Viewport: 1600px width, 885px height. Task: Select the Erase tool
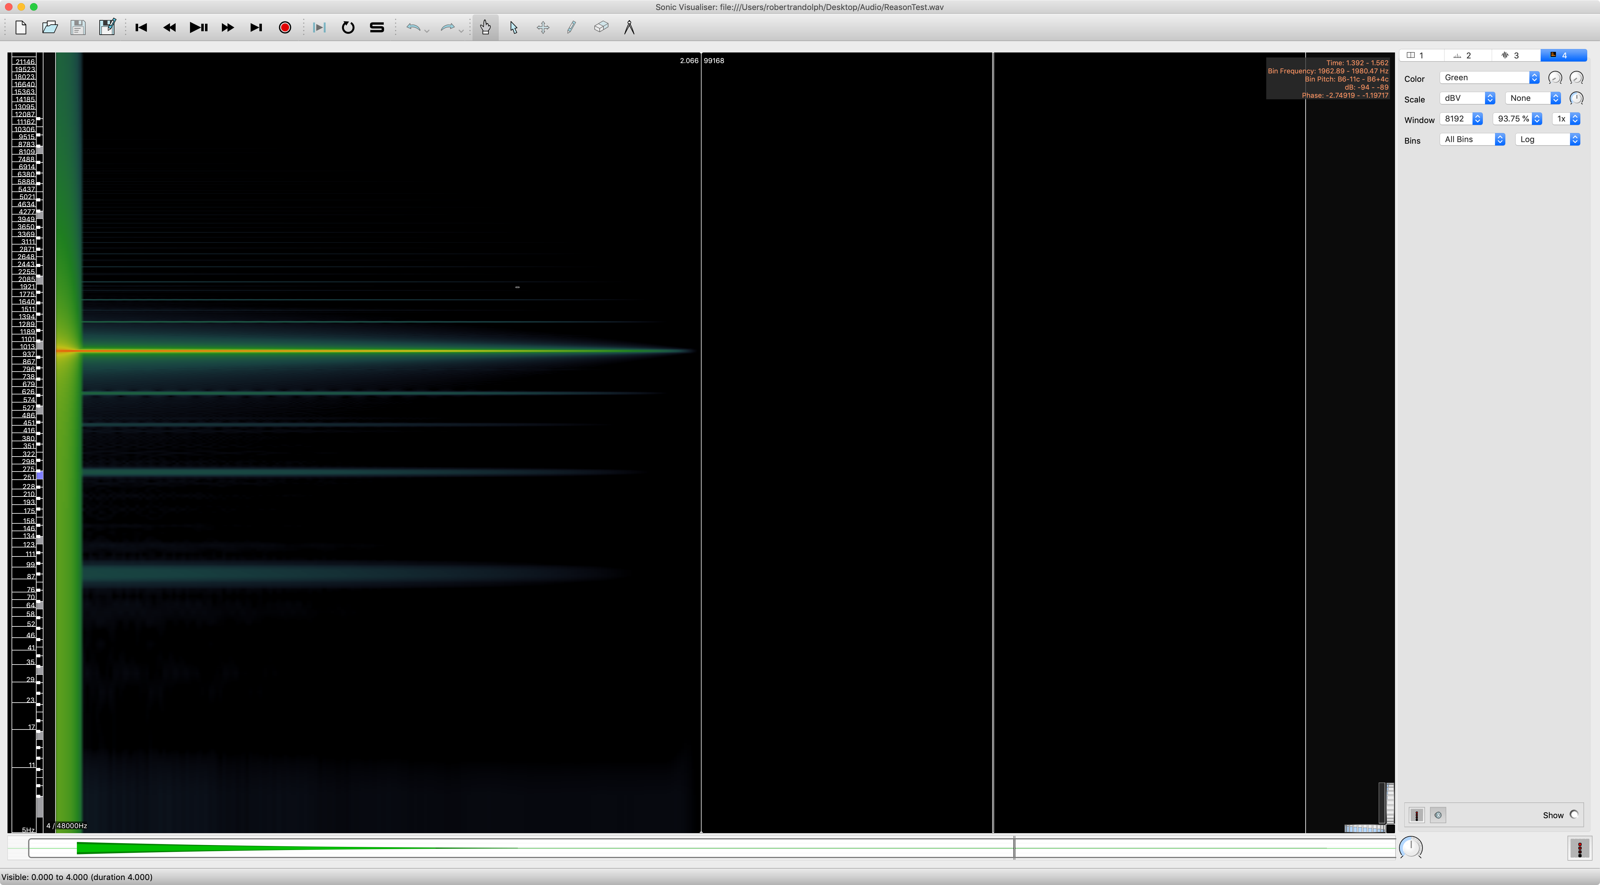[x=601, y=27]
